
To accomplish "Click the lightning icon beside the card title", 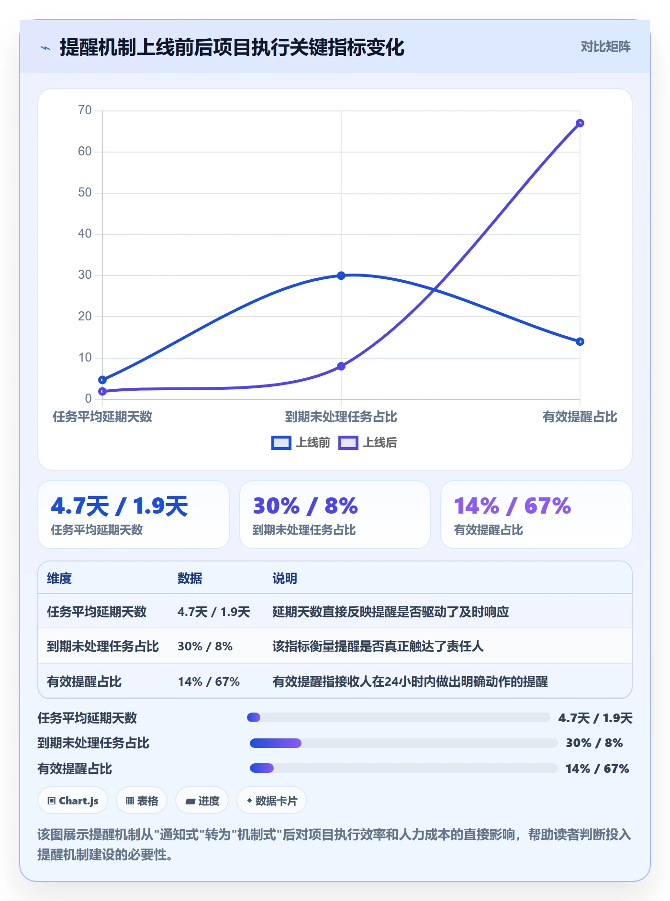I will coord(45,48).
